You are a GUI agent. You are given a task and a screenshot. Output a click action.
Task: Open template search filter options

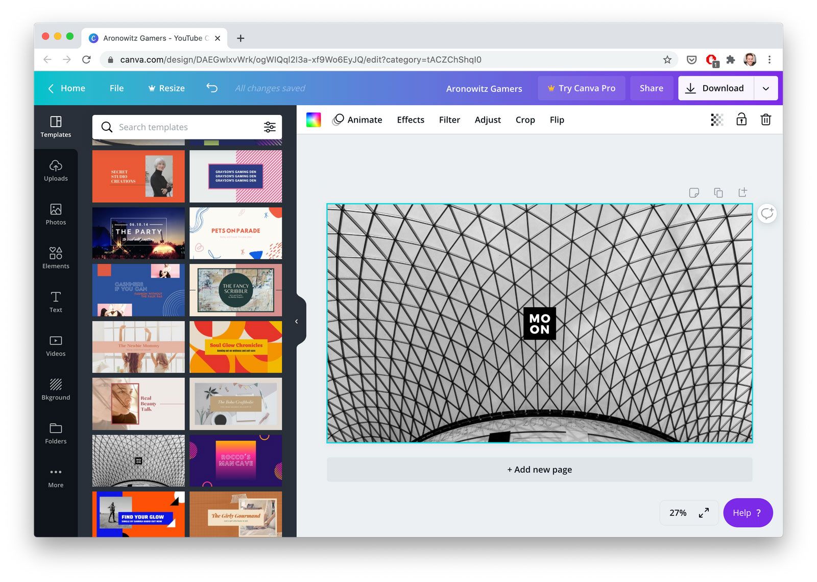270,127
